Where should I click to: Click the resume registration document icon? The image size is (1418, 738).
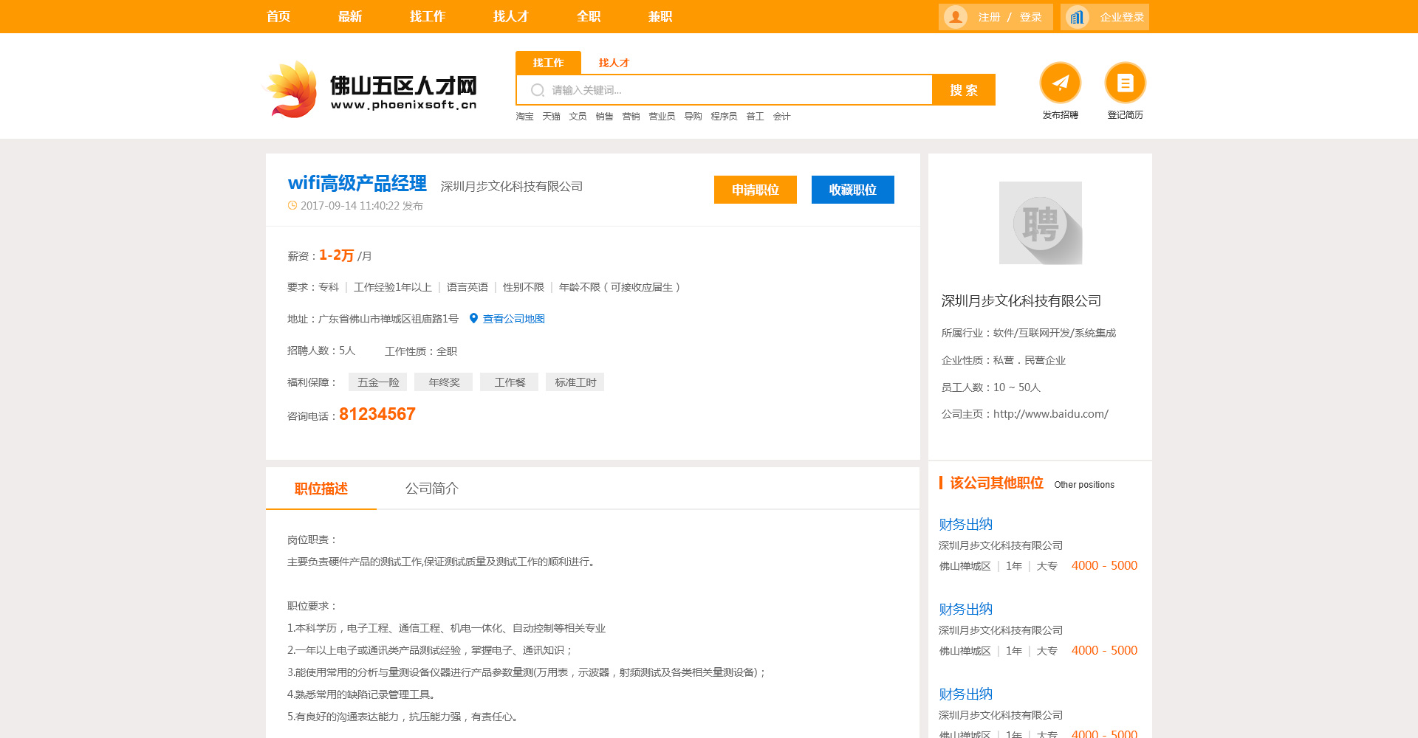1125,83
